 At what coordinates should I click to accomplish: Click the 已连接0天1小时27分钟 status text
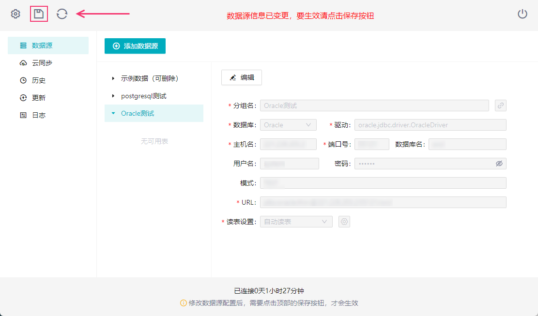(269, 291)
